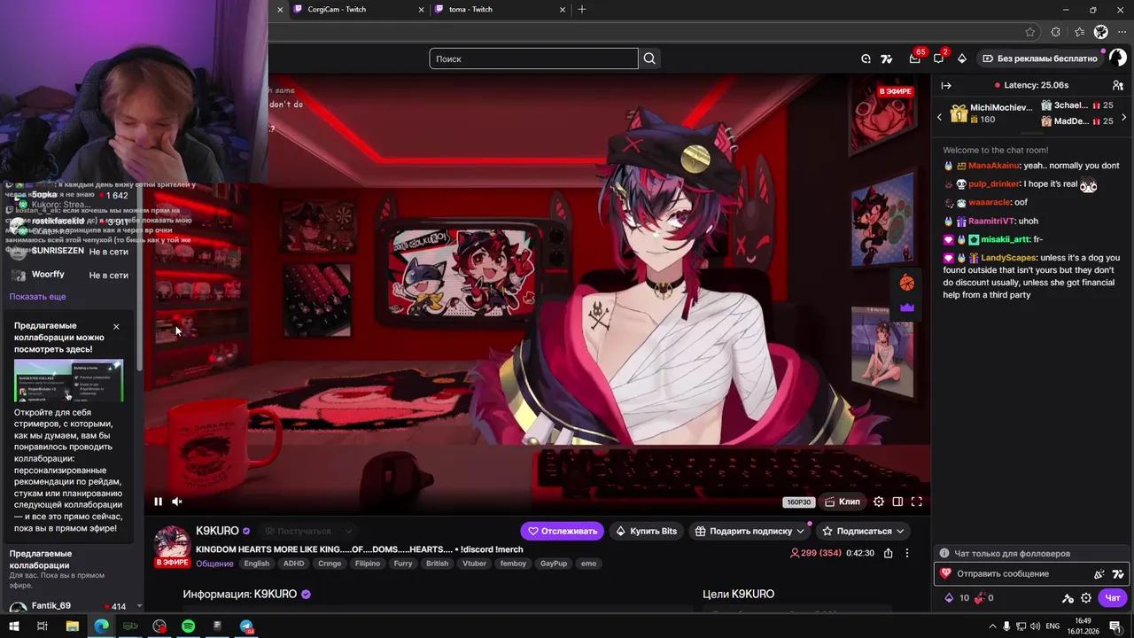Screen dimensions: 1134x638
Task: Open the 160P30 quality selector
Action: click(798, 502)
